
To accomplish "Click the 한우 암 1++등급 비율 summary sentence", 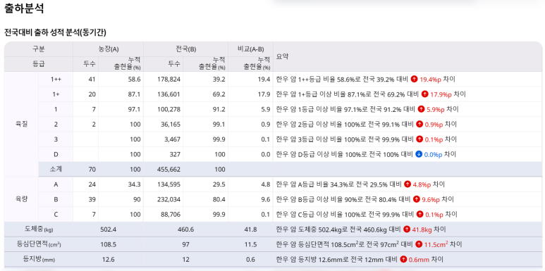I will coord(366,79).
